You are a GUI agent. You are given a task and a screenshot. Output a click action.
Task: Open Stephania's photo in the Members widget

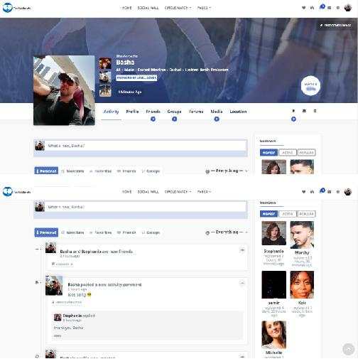pyautogui.click(x=273, y=233)
